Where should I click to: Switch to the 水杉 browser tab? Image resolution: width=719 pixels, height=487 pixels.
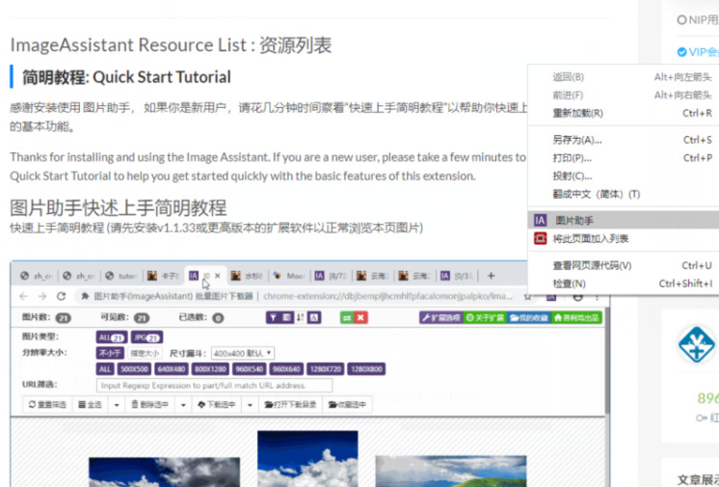pyautogui.click(x=247, y=276)
